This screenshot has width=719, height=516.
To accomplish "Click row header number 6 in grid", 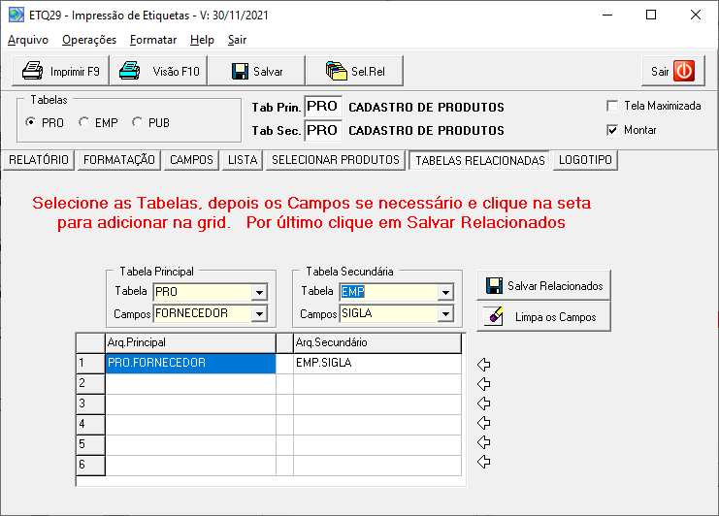I will tap(91, 465).
